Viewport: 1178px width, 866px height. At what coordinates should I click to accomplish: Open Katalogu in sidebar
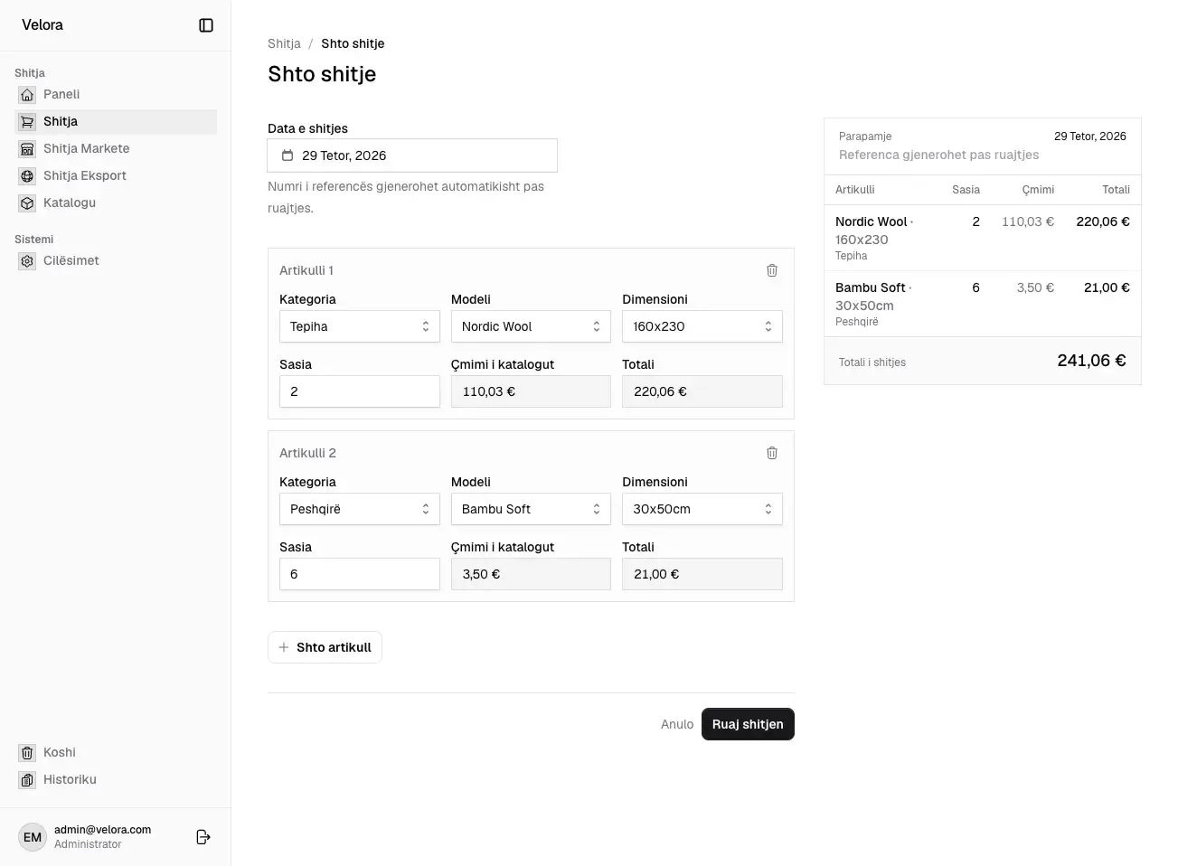tap(116, 202)
